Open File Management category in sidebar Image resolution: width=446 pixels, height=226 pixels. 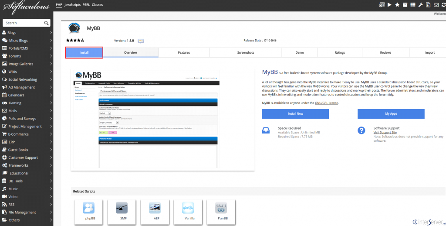27,212
